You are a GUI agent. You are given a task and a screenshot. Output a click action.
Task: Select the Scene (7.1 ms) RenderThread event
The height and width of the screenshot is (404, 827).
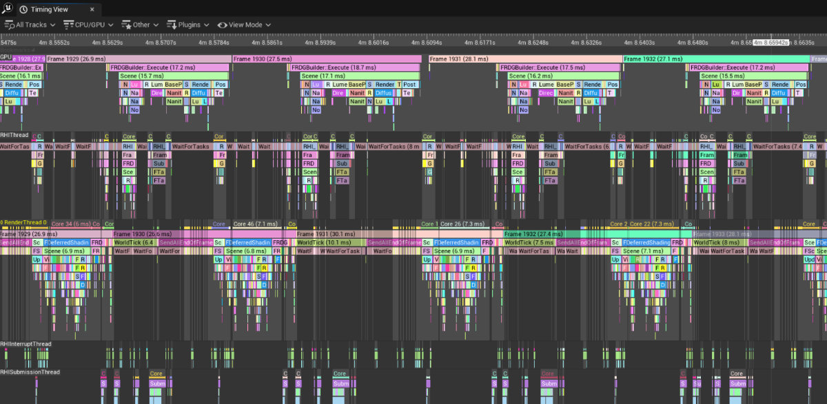(646, 251)
